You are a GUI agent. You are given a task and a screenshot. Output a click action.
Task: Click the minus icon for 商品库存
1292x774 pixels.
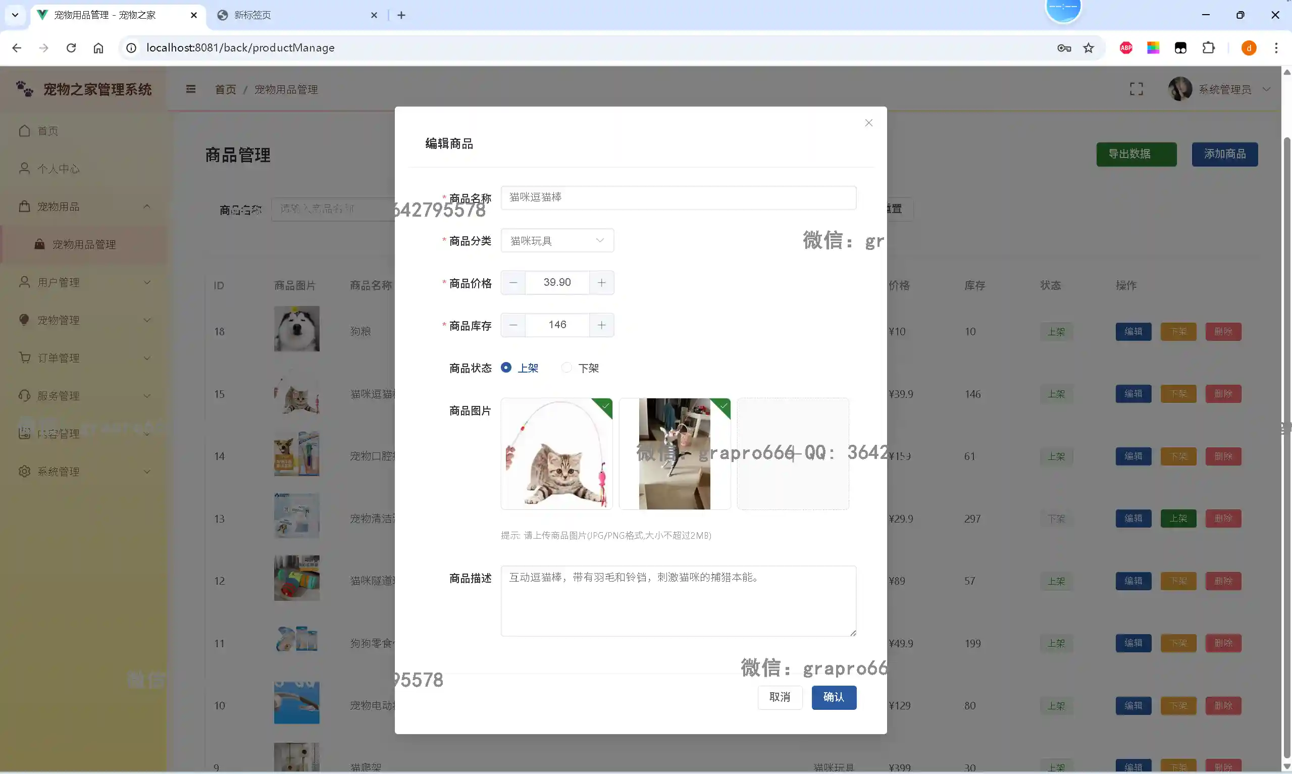[513, 325]
